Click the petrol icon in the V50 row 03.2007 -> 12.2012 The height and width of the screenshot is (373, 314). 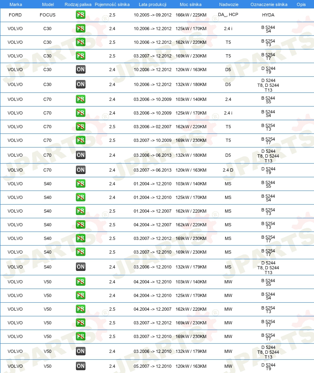[x=81, y=323]
